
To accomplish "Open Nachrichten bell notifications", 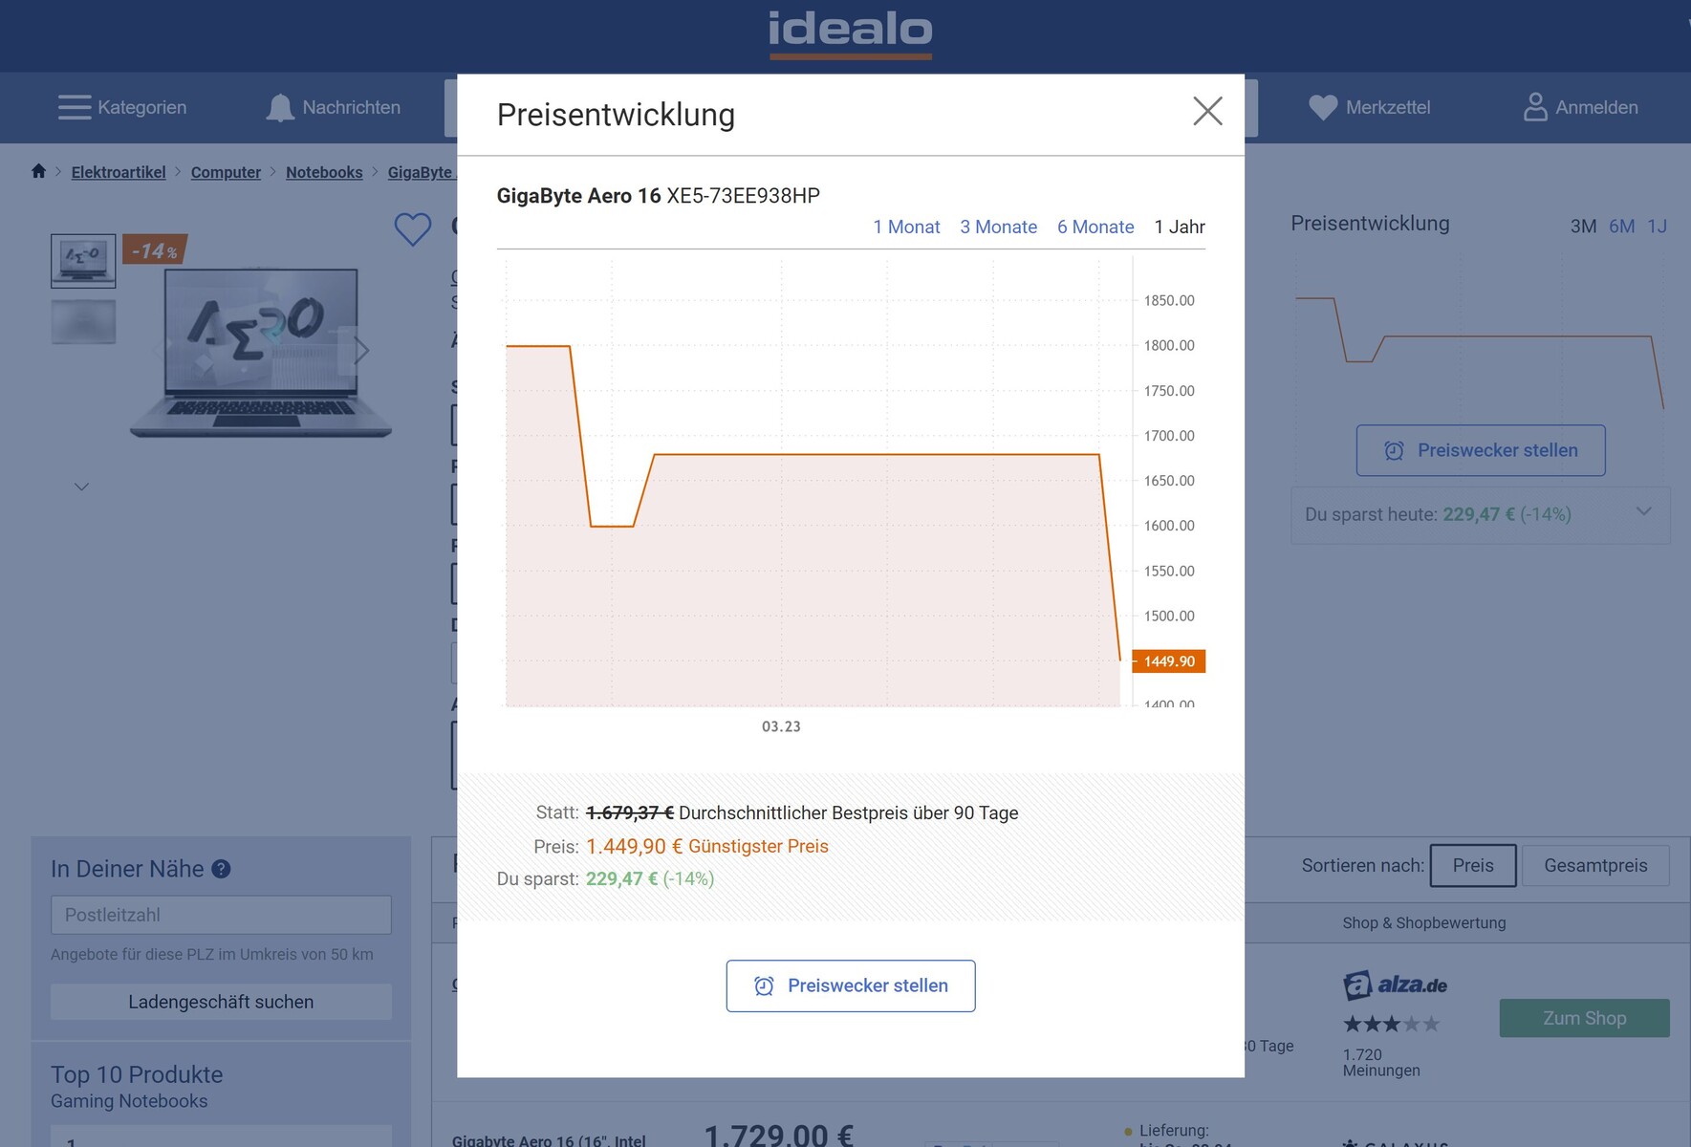I will tap(279, 107).
